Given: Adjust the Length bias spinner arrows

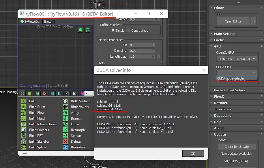Looking at the screenshot, I should tap(153, 56).
